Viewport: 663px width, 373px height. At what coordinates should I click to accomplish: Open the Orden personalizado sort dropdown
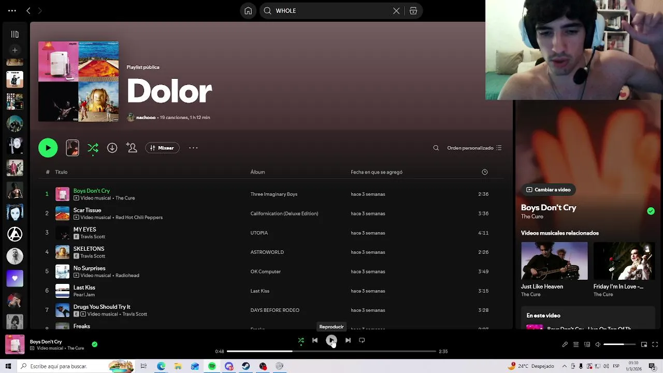pyautogui.click(x=474, y=148)
